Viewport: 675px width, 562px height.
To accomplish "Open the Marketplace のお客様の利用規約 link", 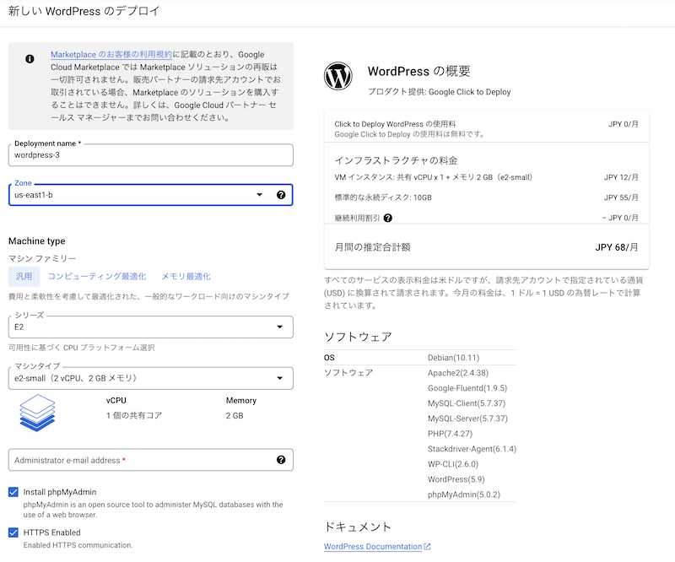I will (x=111, y=55).
